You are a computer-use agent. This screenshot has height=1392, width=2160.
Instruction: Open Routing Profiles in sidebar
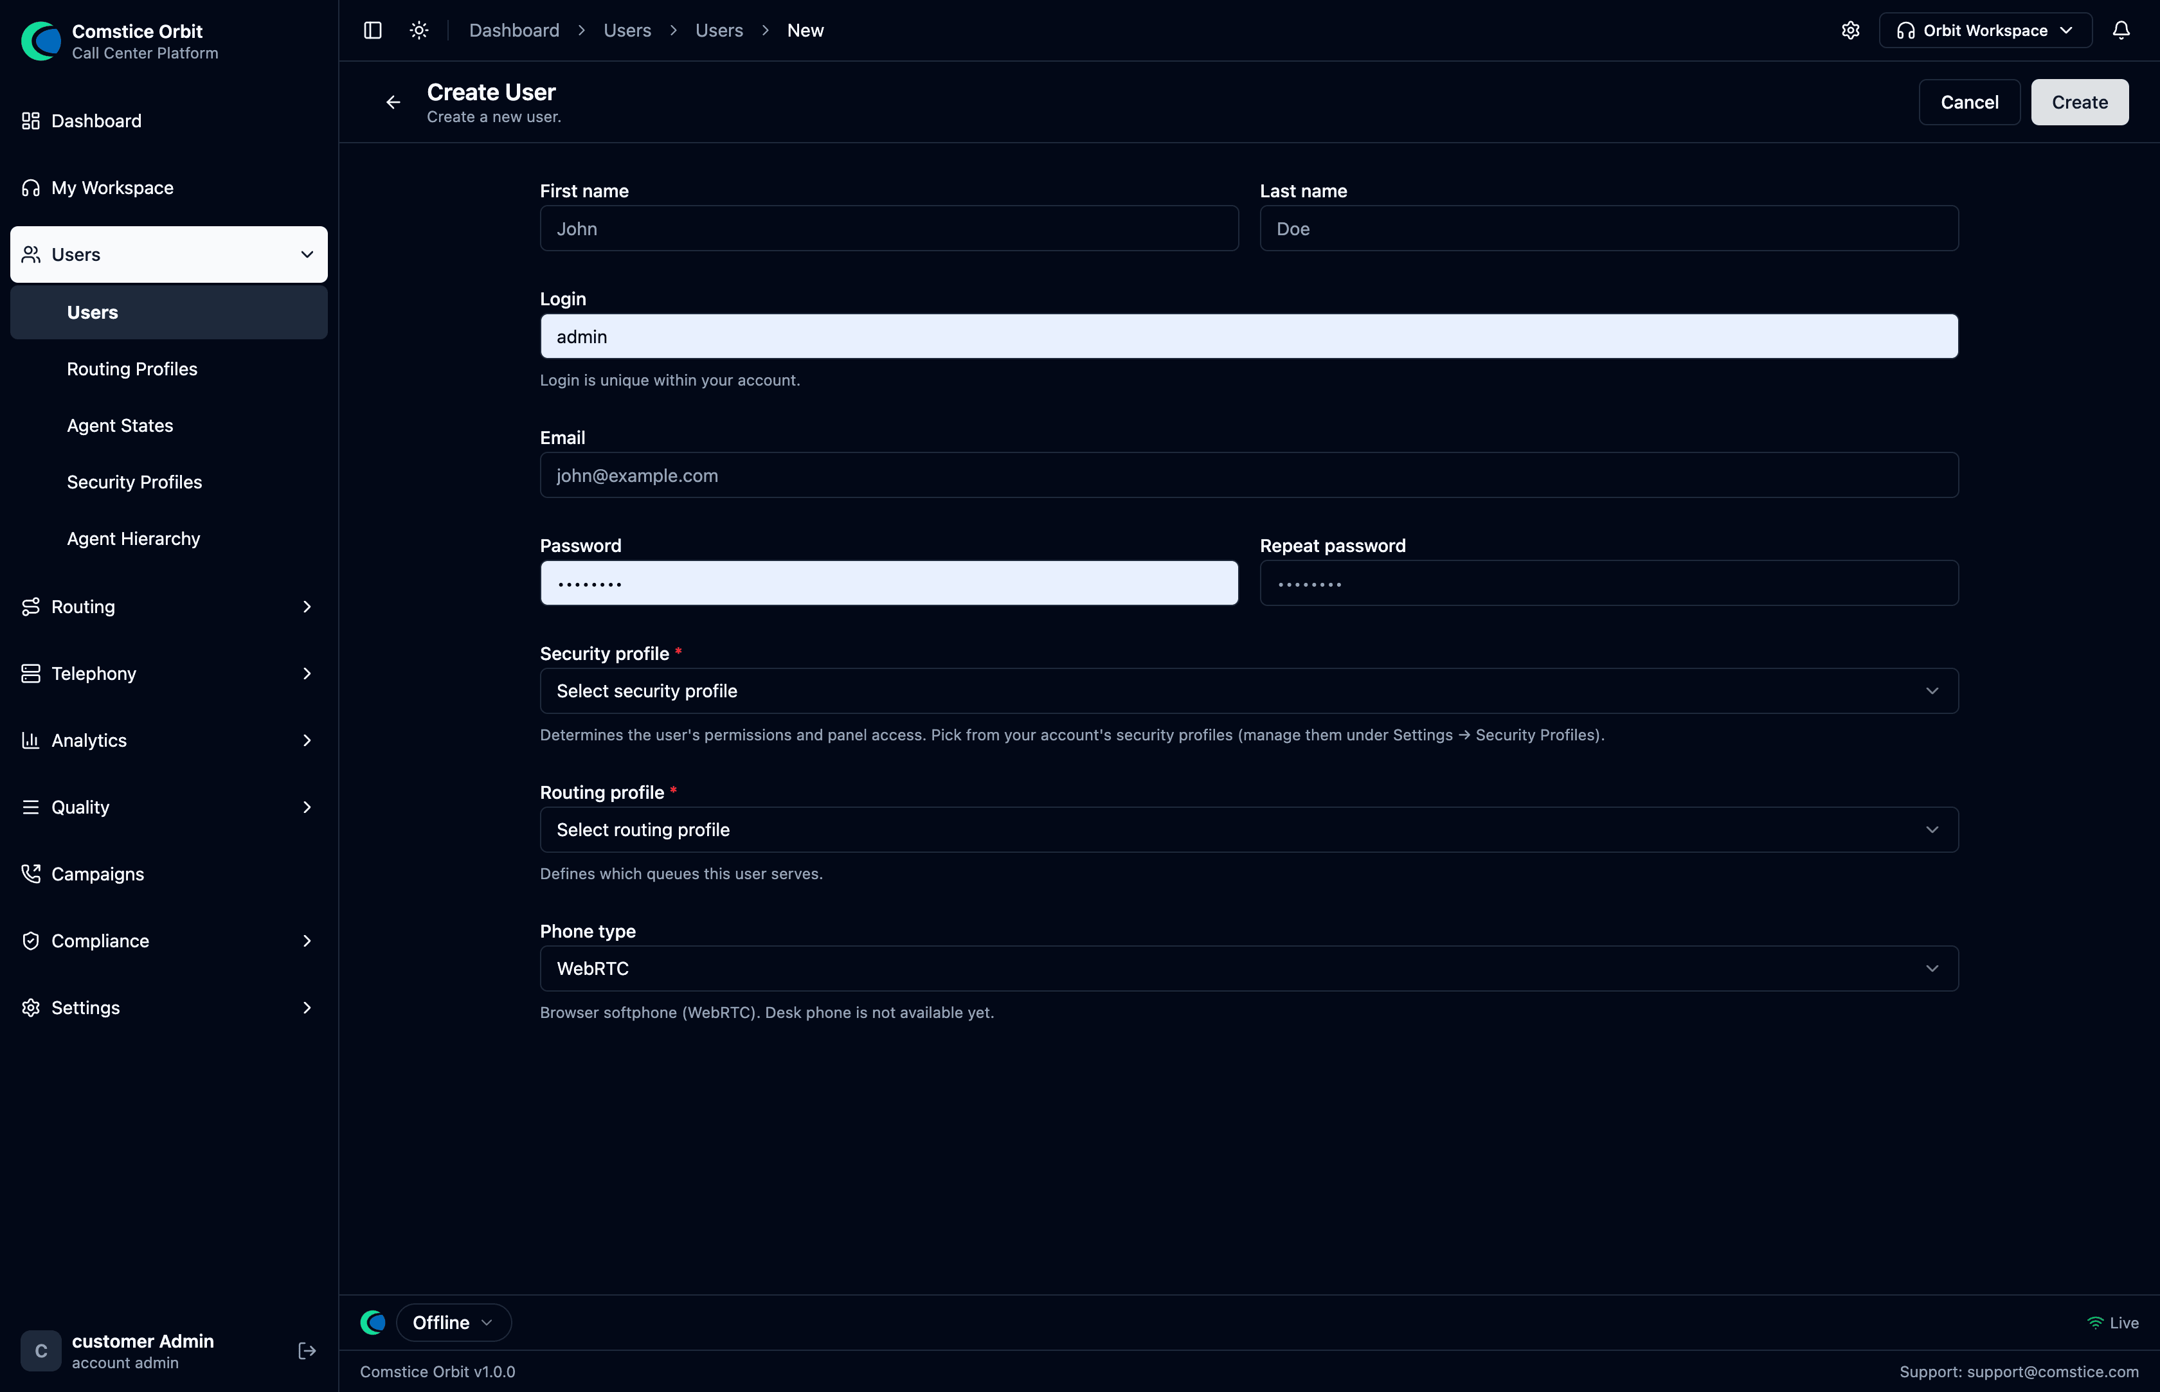click(169, 369)
